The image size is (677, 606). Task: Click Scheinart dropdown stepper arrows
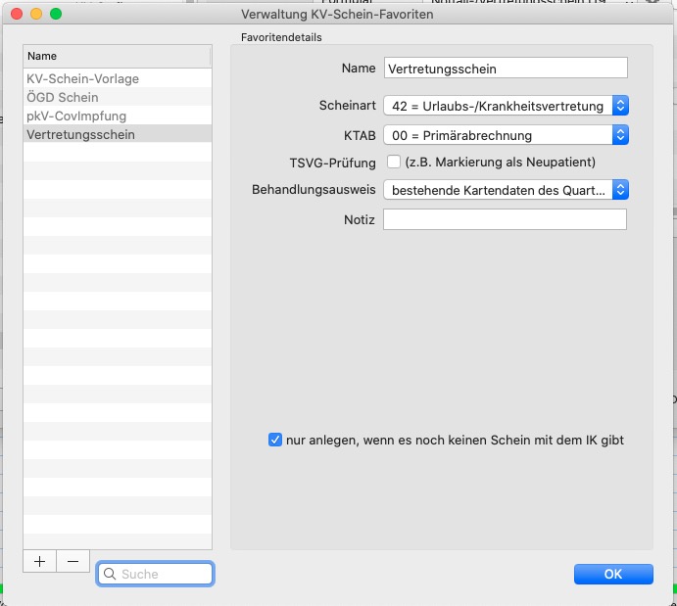[620, 105]
